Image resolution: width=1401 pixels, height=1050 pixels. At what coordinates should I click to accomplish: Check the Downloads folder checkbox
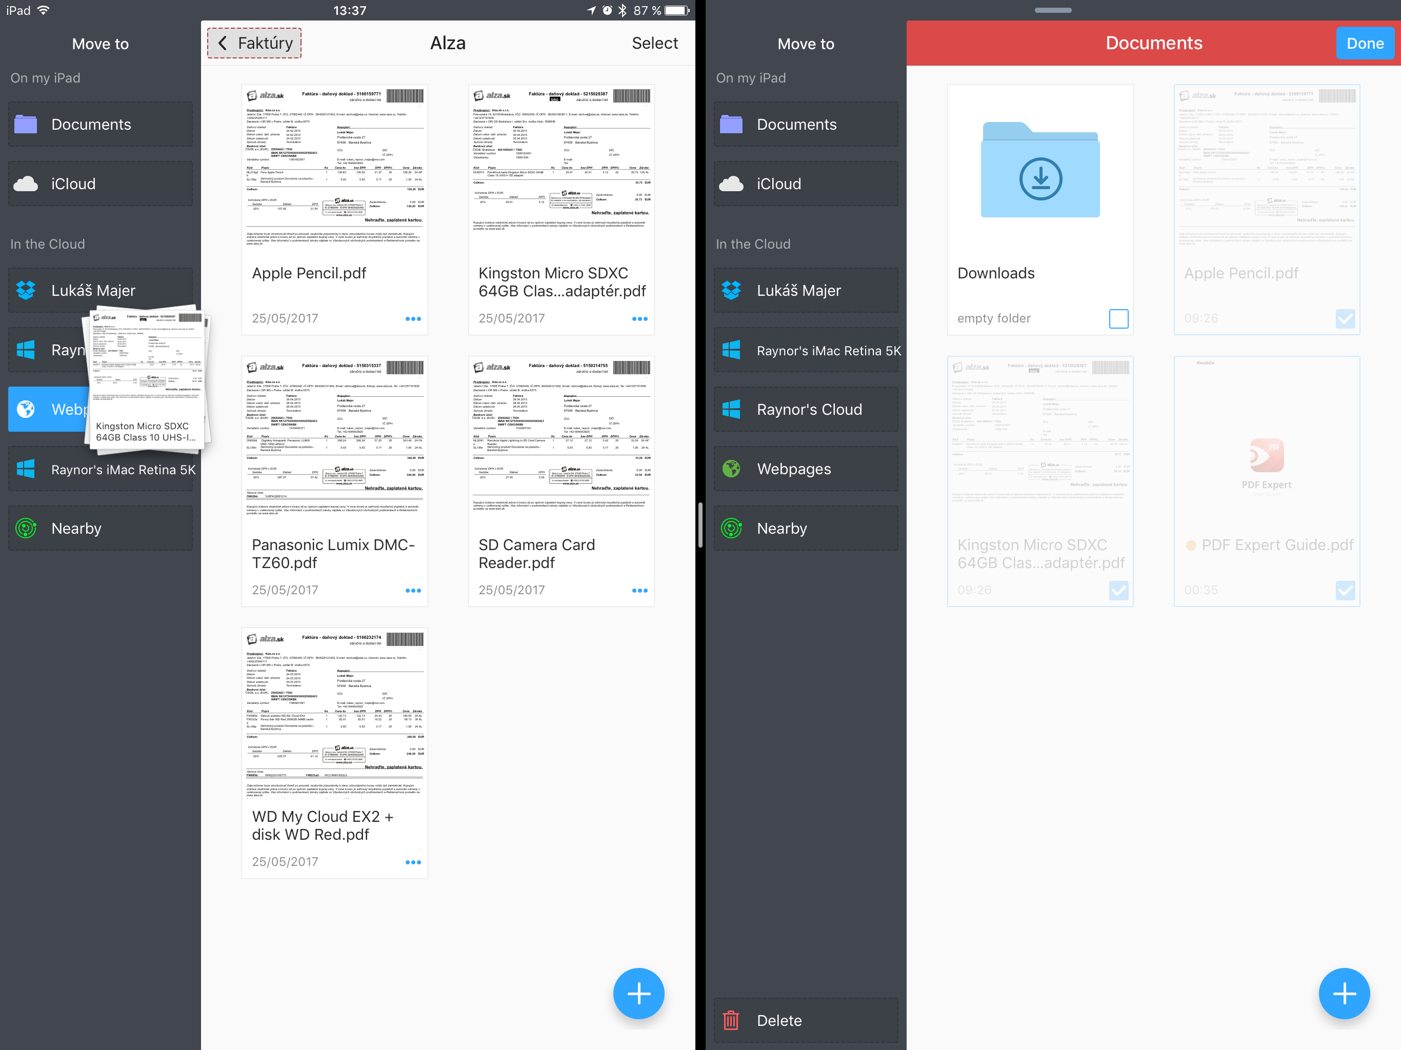[x=1118, y=318]
